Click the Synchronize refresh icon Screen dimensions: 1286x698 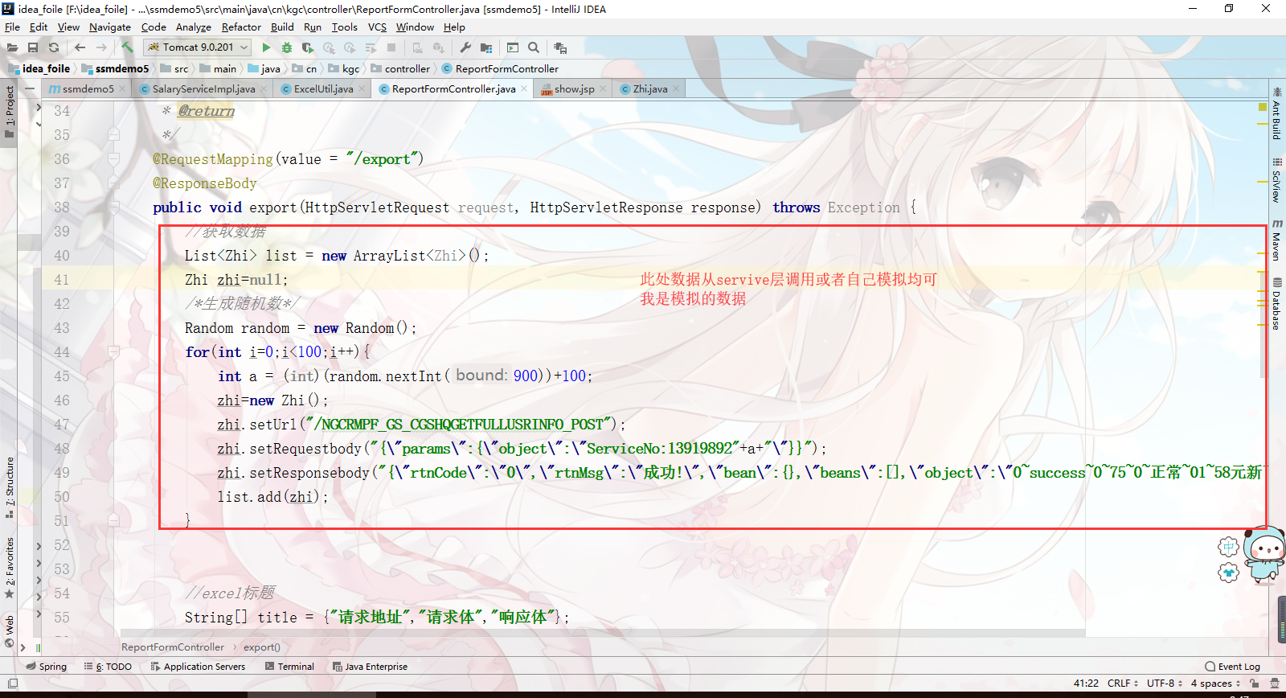(54, 47)
